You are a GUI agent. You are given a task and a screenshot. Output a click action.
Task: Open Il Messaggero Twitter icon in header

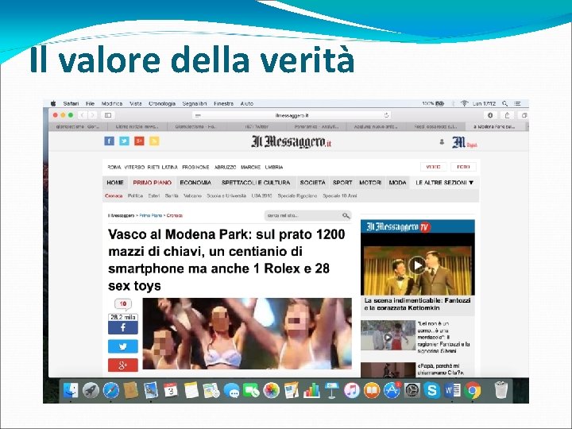point(124,141)
